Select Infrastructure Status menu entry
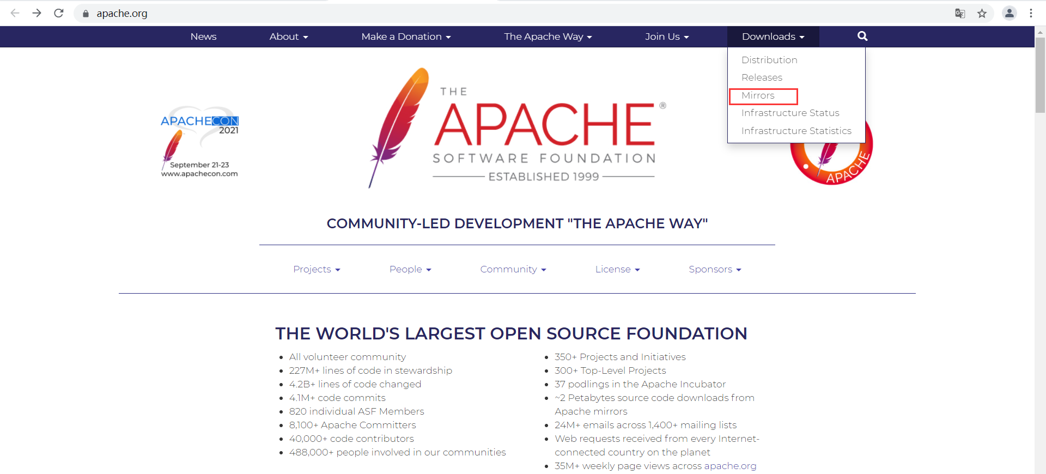The image size is (1046, 474). click(790, 113)
